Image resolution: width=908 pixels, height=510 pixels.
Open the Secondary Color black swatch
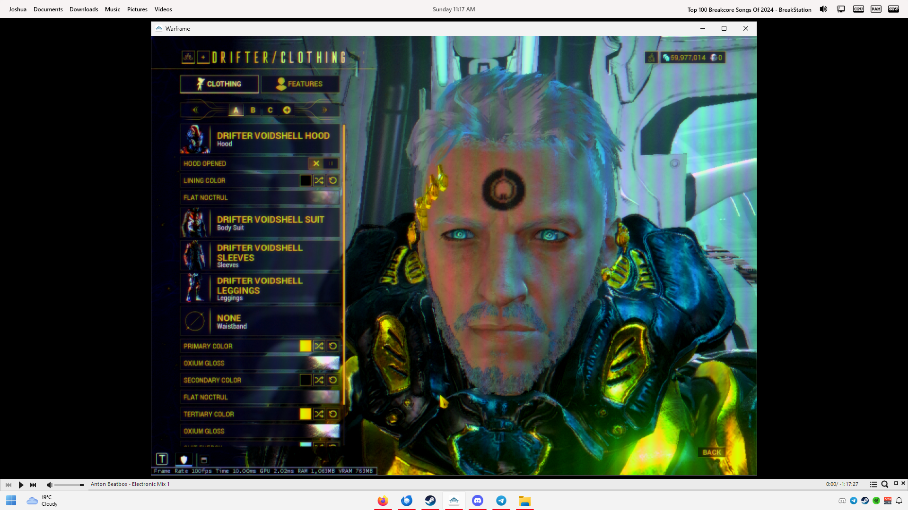point(306,380)
